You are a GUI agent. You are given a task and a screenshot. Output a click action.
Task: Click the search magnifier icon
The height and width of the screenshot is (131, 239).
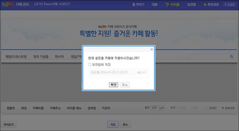pyautogui.click(x=231, y=57)
